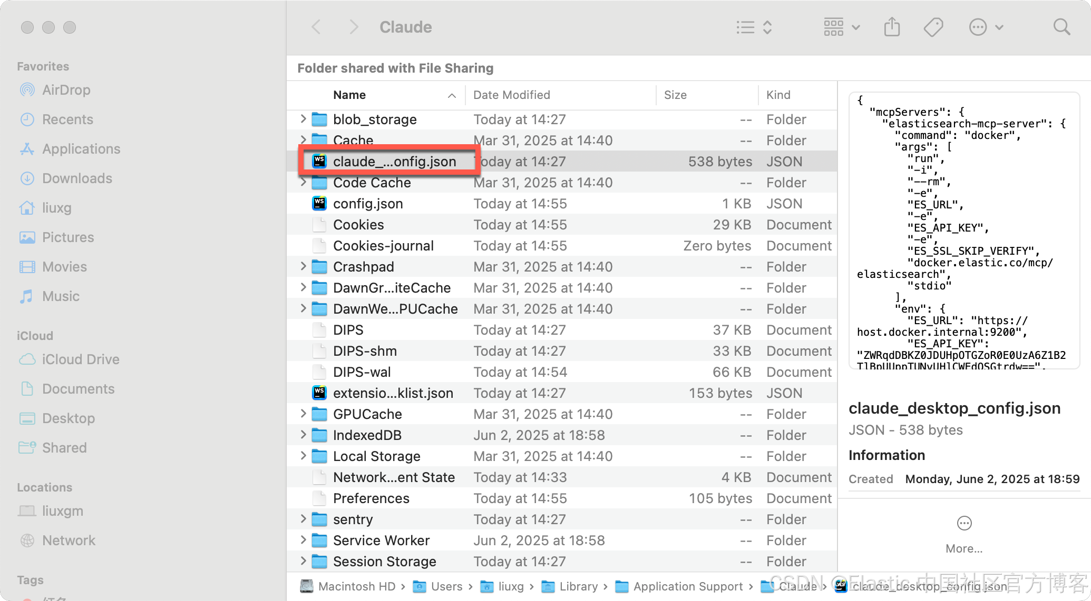Click the Search magnifier icon
The height and width of the screenshot is (601, 1091).
pos(1061,27)
